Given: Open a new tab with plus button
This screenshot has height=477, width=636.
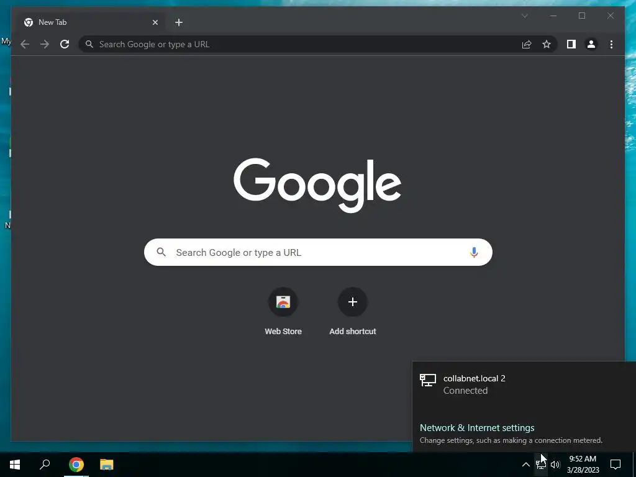Looking at the screenshot, I should [x=179, y=22].
